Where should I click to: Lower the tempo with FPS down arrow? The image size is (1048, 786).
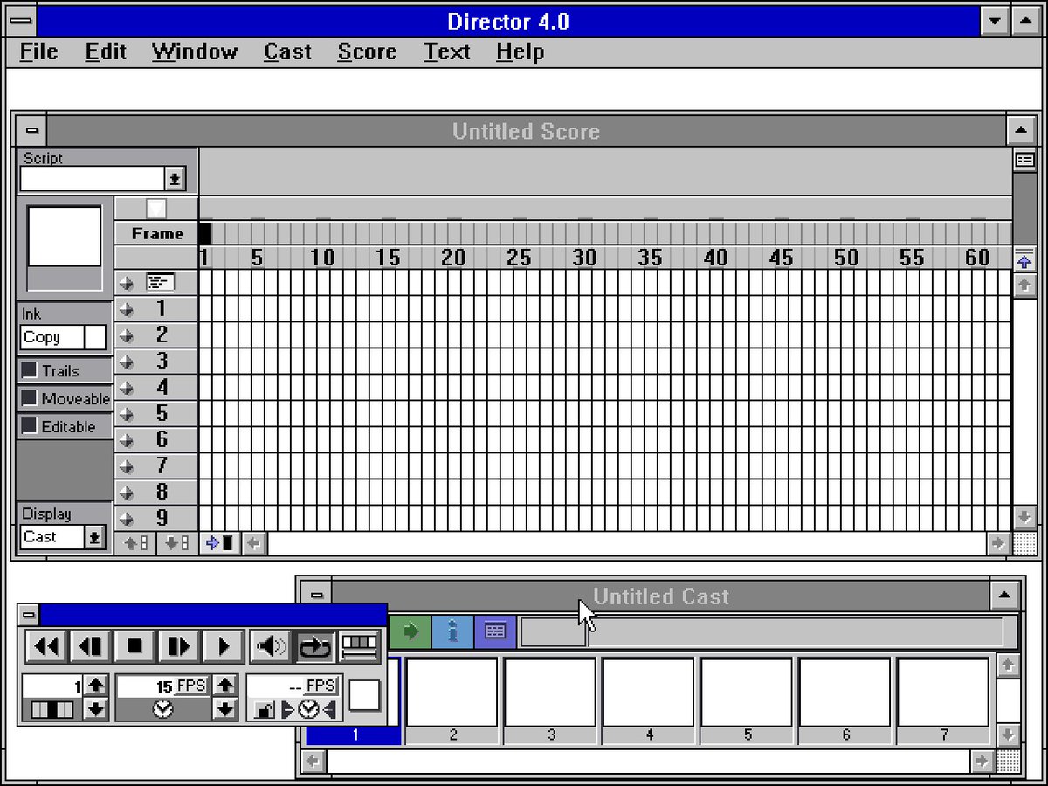tap(225, 708)
